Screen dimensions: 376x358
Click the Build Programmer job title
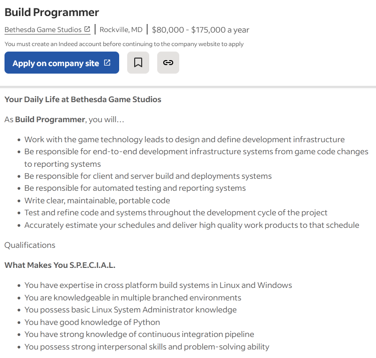coord(52,12)
